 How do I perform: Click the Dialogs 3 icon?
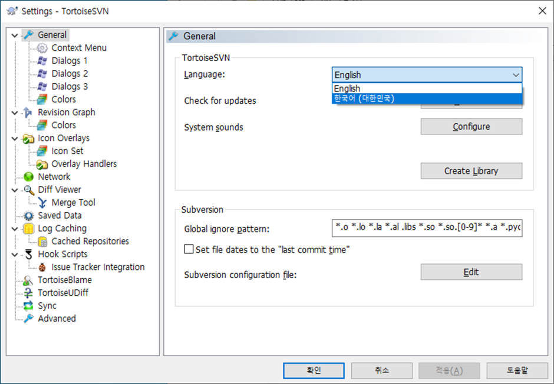42,87
